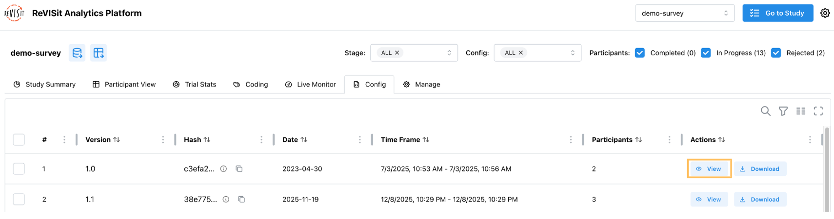Toggle the Rejected (2) checkbox

click(776, 53)
